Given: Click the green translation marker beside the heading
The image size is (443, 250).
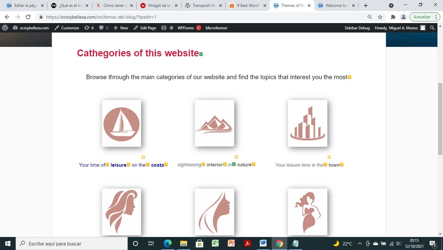Looking at the screenshot, I should coord(201,54).
